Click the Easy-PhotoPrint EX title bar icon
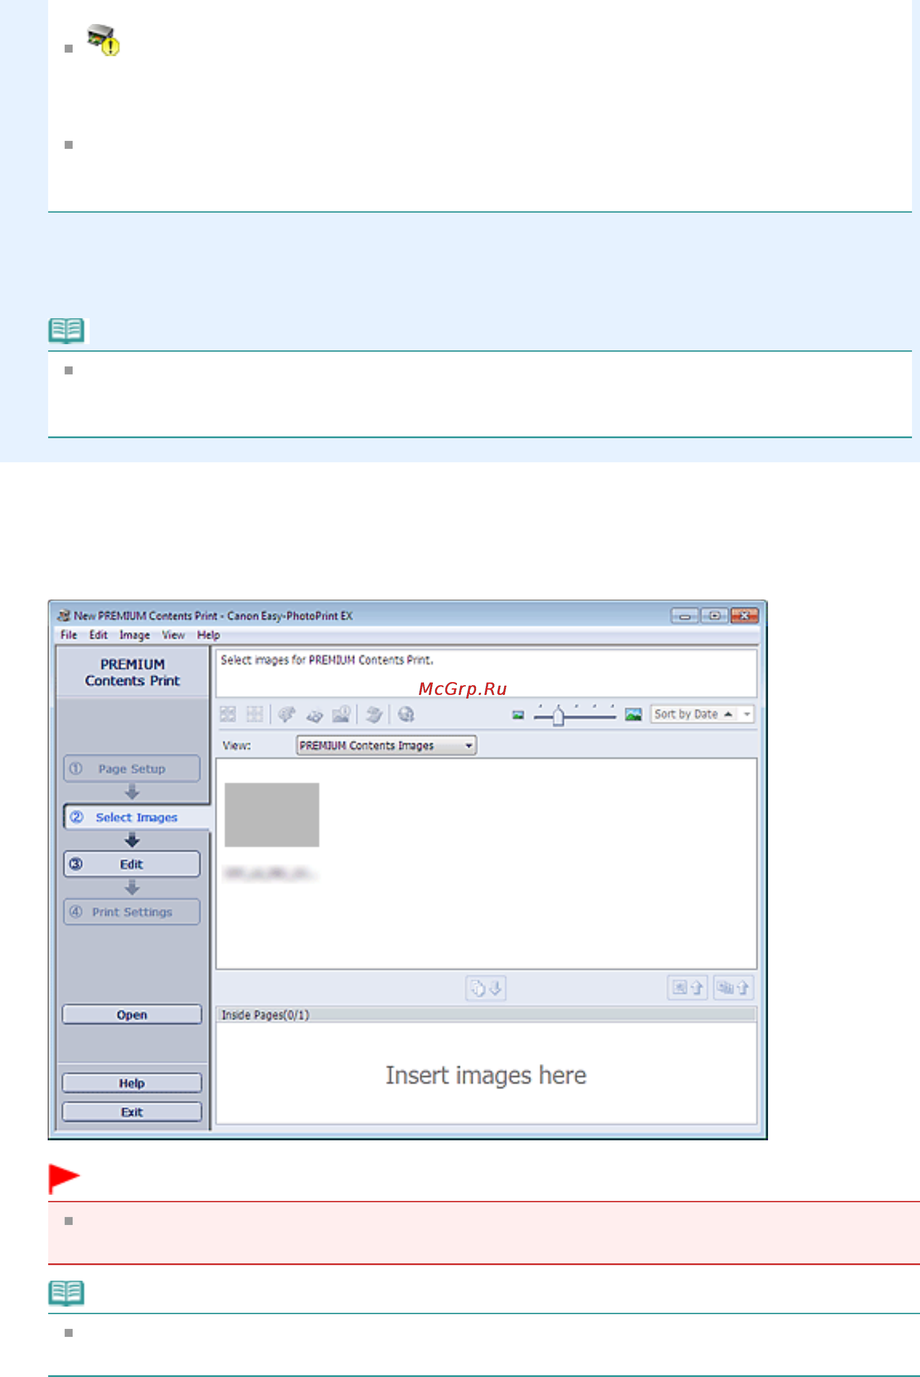Image resolution: width=920 pixels, height=1377 pixels. [63, 616]
